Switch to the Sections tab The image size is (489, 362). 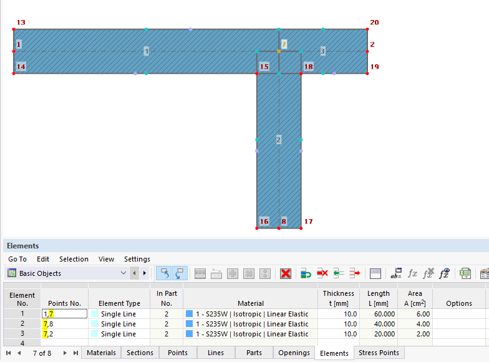[140, 353]
